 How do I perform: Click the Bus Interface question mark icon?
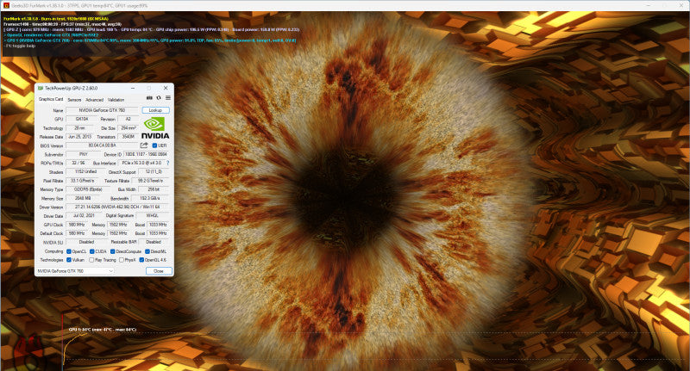(x=167, y=163)
